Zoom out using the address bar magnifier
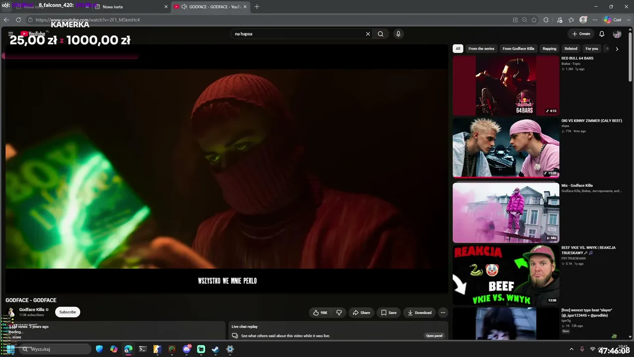Image resolution: width=634 pixels, height=357 pixels. pyautogui.click(x=525, y=20)
